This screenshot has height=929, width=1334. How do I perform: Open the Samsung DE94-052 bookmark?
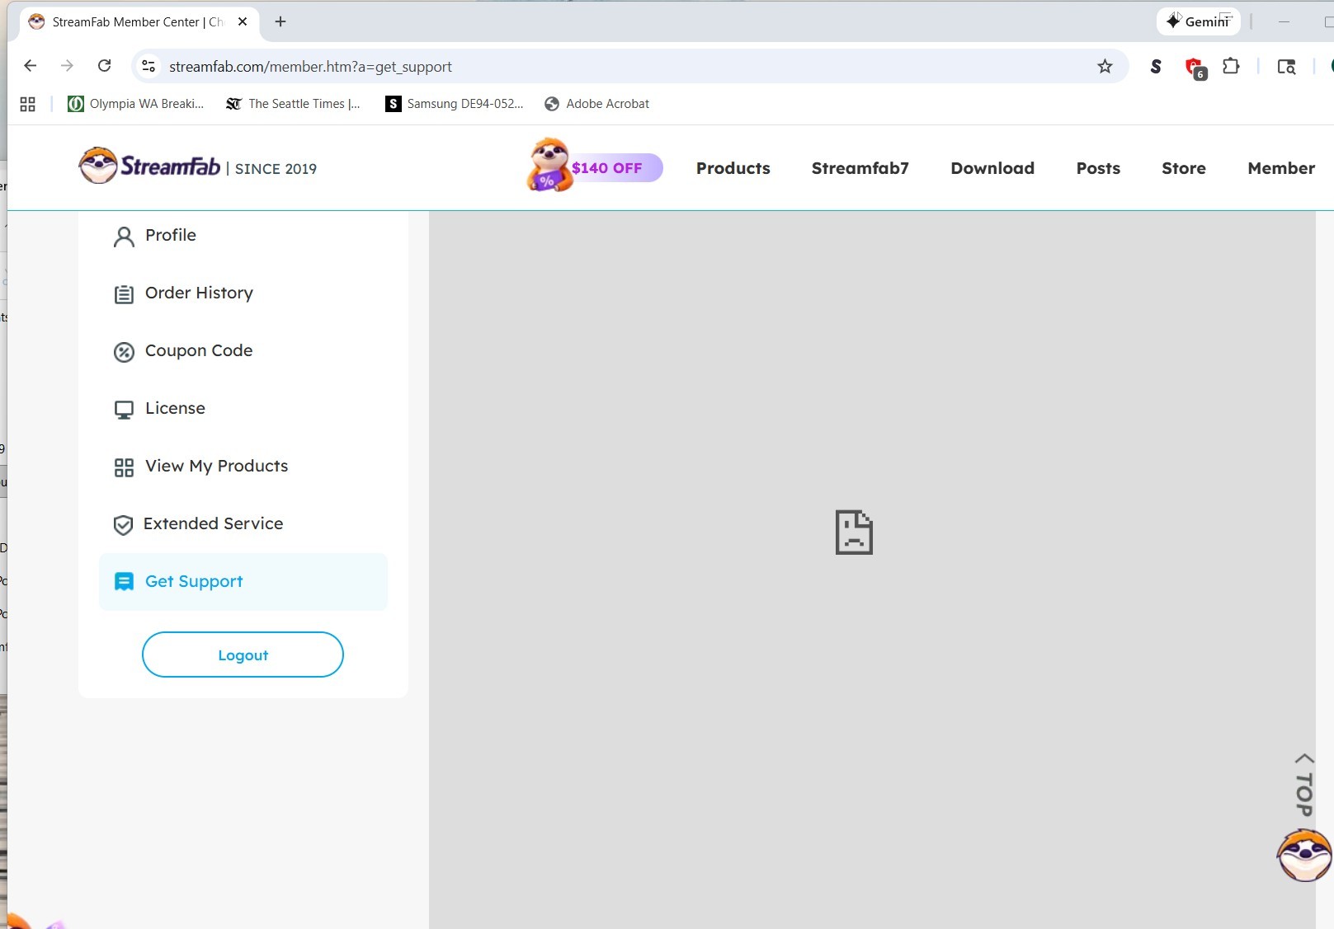pyautogui.click(x=455, y=104)
